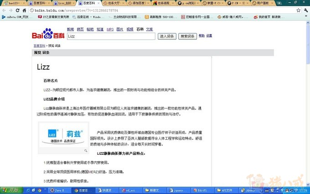
Task: Go to Baidu 网页 search category
Action: (x=80, y=29)
